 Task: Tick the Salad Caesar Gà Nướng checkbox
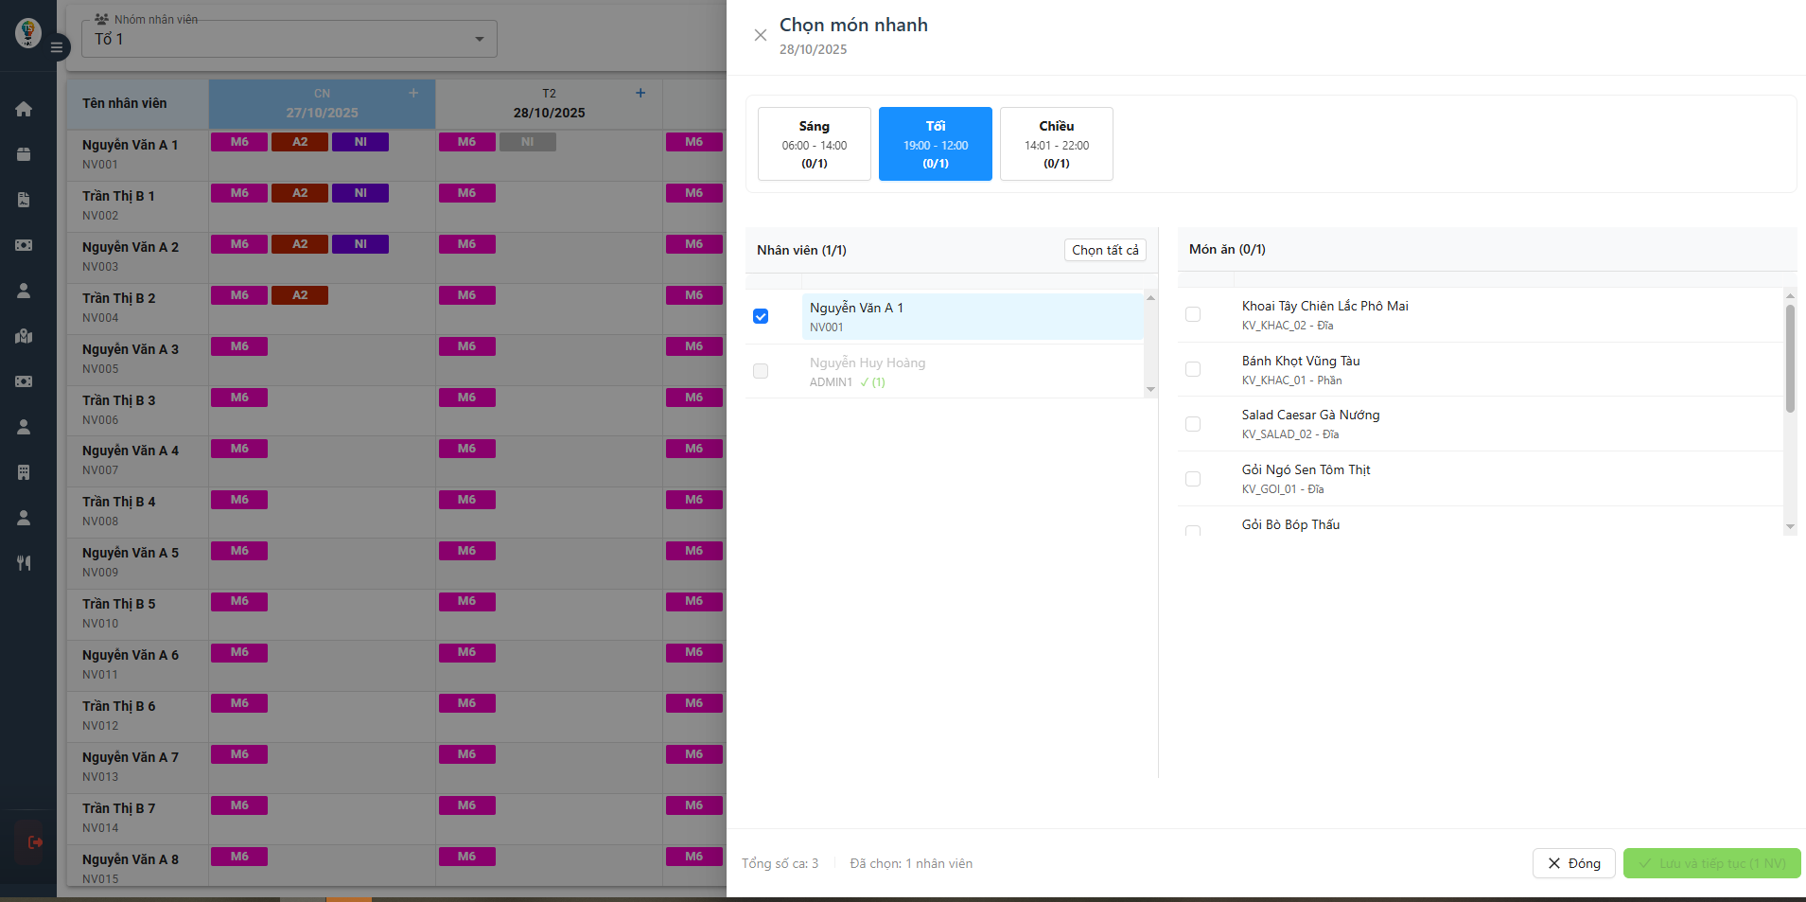(x=1193, y=424)
